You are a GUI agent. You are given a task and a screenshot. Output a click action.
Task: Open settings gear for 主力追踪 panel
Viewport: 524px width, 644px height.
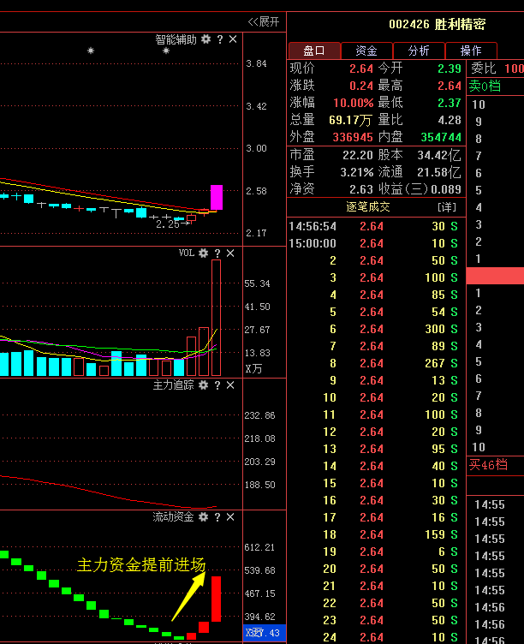click(203, 385)
